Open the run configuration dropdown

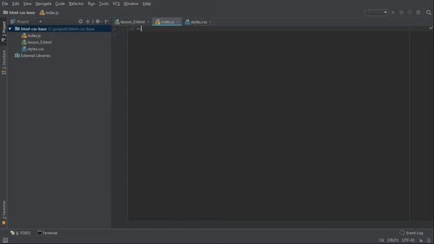(x=376, y=13)
